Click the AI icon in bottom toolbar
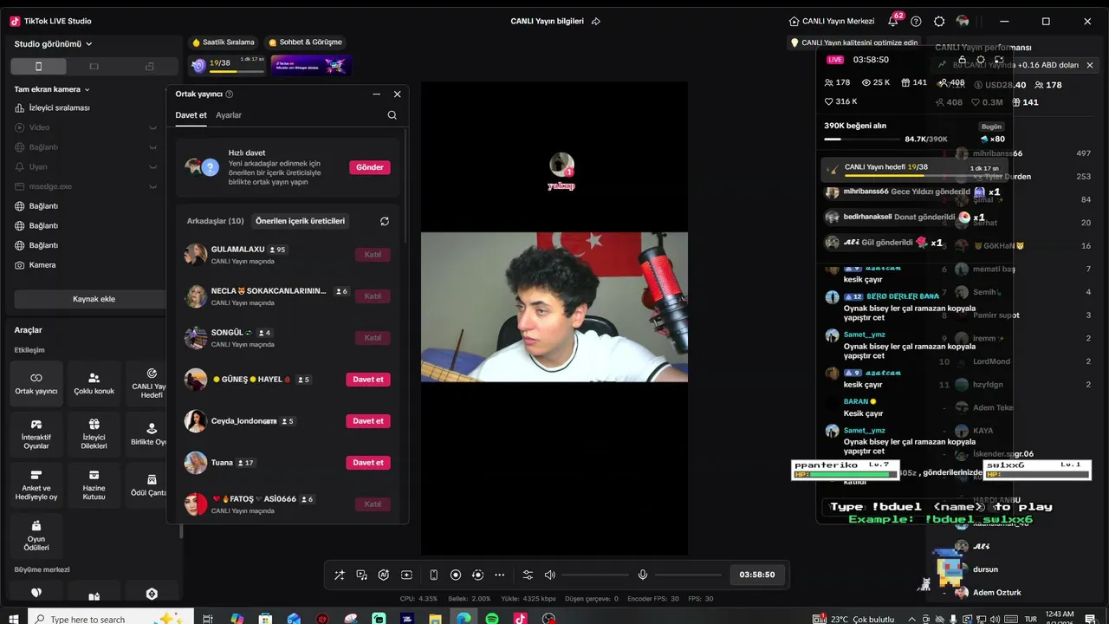The width and height of the screenshot is (1109, 624). click(x=384, y=575)
